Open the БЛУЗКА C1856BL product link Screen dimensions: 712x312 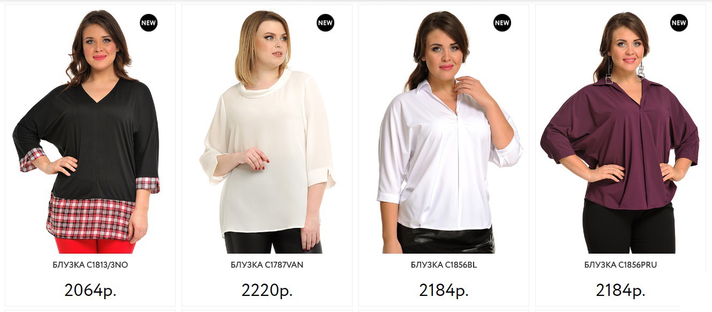pyautogui.click(x=444, y=265)
